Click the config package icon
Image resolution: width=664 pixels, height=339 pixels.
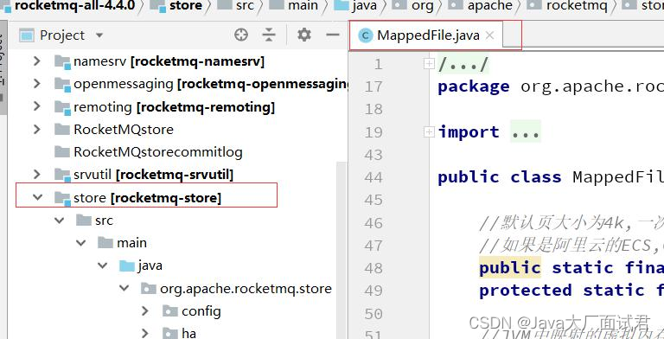(x=169, y=311)
